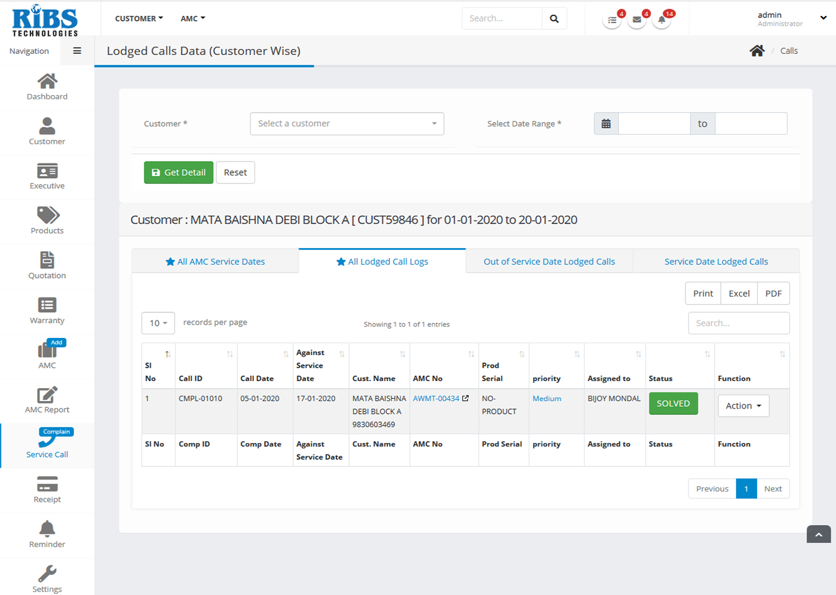Expand the Action dropdown for CMPL-01010
Screen dimensions: 836x595
pos(743,406)
